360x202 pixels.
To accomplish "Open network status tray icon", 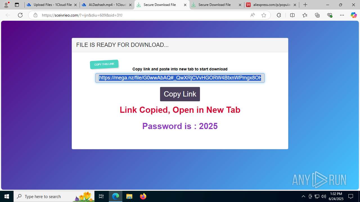I will pos(317,196).
